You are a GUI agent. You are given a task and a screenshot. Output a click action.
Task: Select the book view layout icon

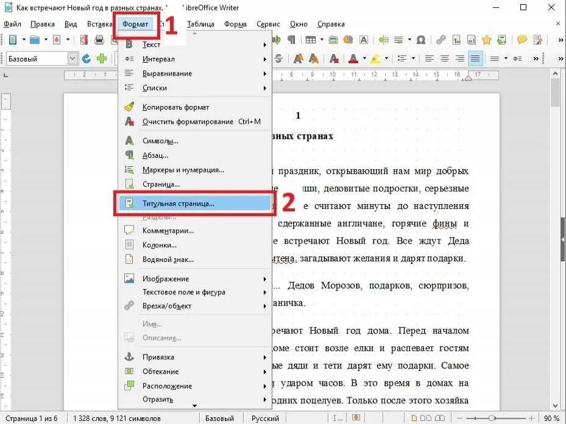[440, 419]
